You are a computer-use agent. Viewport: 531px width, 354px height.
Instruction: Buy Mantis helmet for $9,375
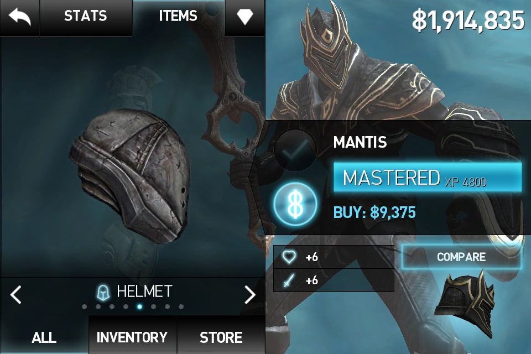[x=374, y=213]
